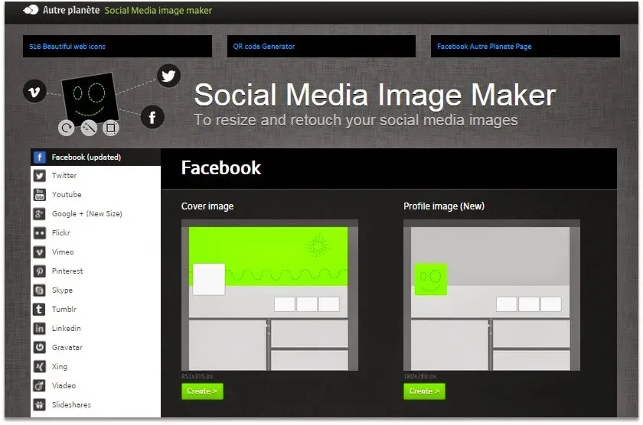643x425 pixels.
Task: Open Google + (New Size) option
Action: (86, 214)
